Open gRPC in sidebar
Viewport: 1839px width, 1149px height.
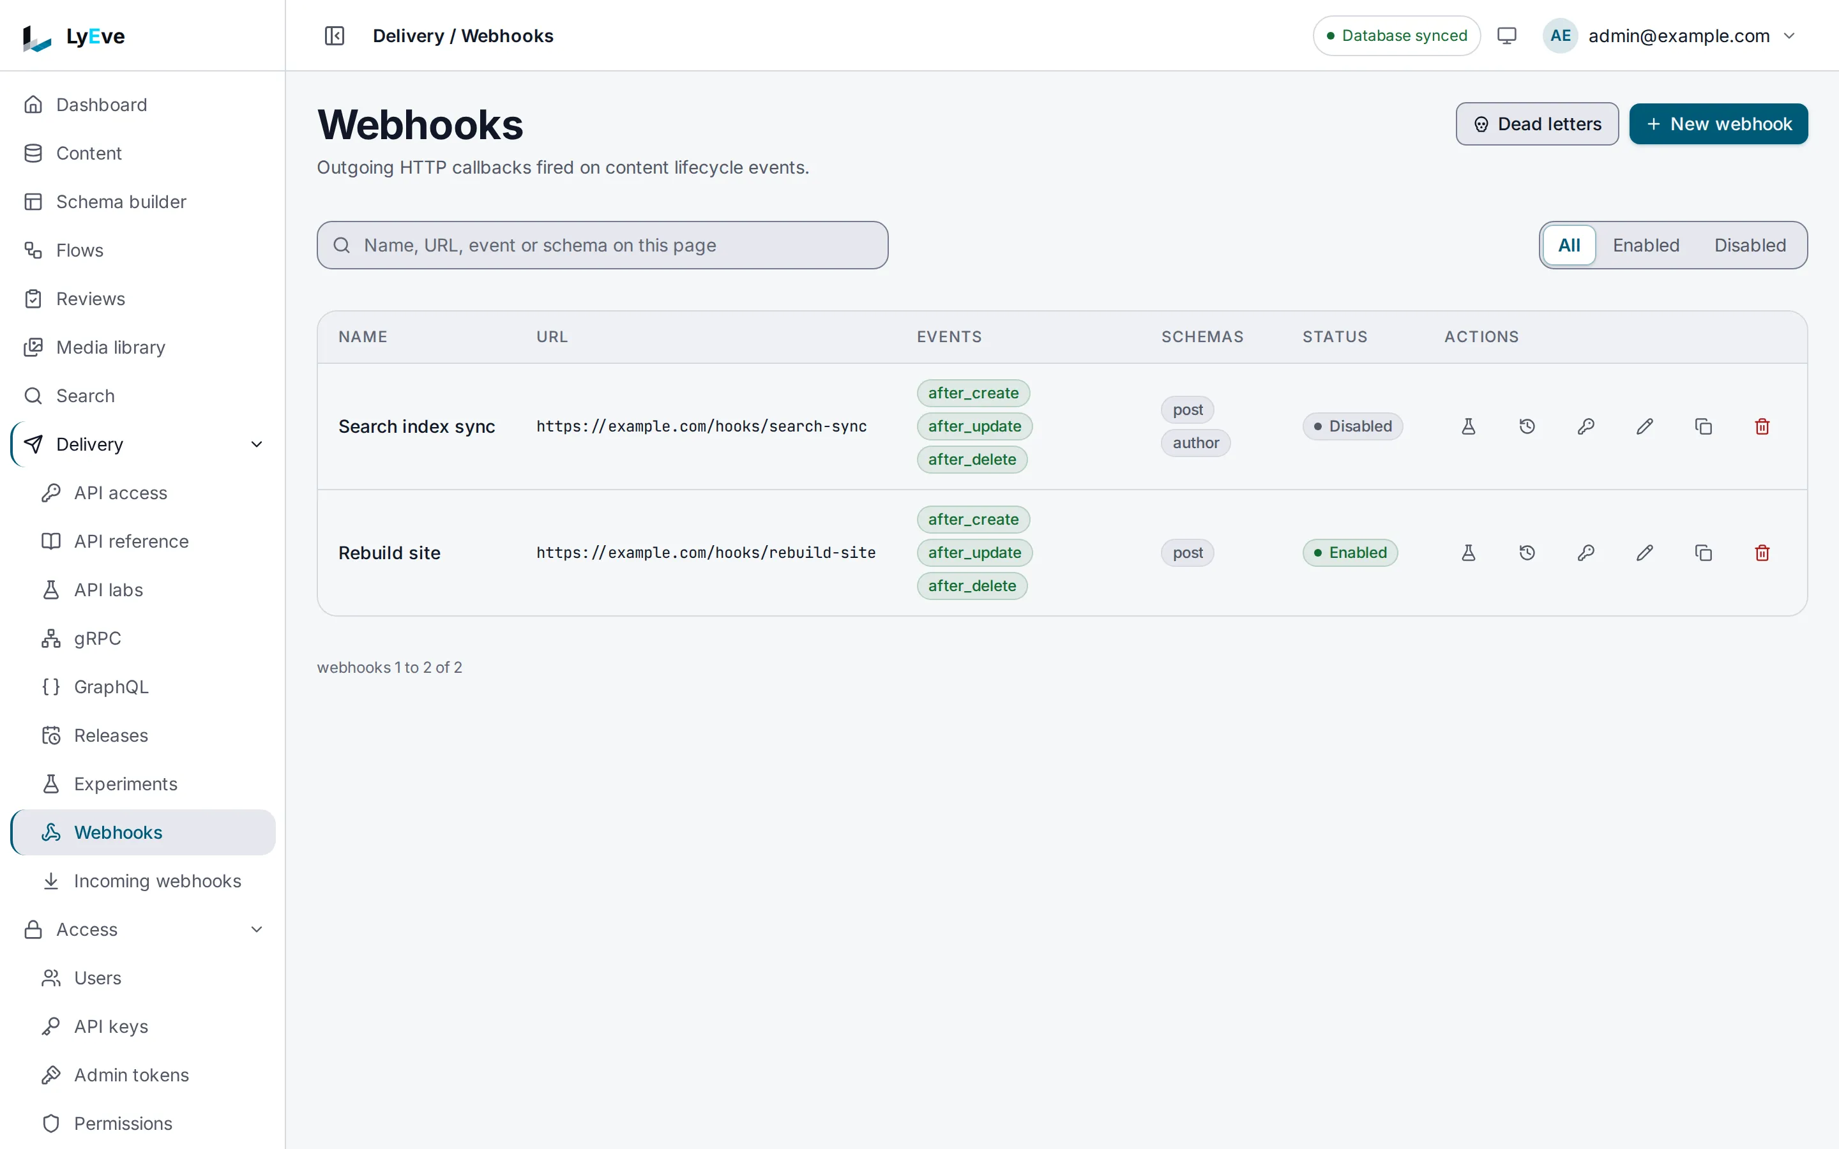[x=143, y=638]
